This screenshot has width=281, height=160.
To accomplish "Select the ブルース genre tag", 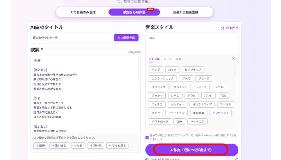I will point(204,78).
